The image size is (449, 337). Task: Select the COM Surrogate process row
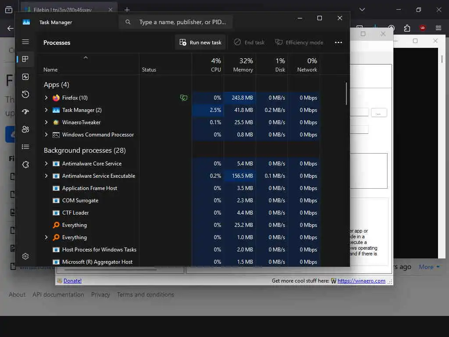tap(179, 201)
